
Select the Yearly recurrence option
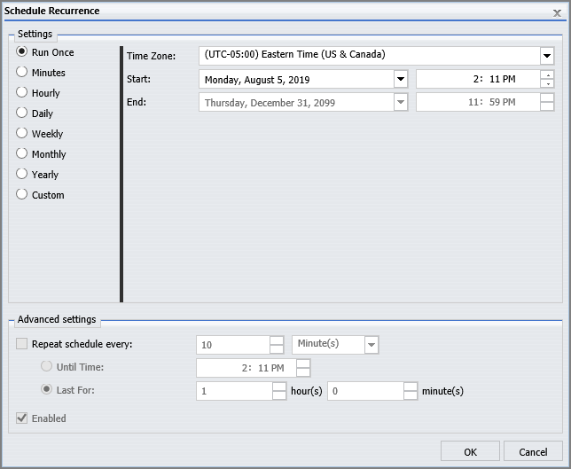(22, 174)
